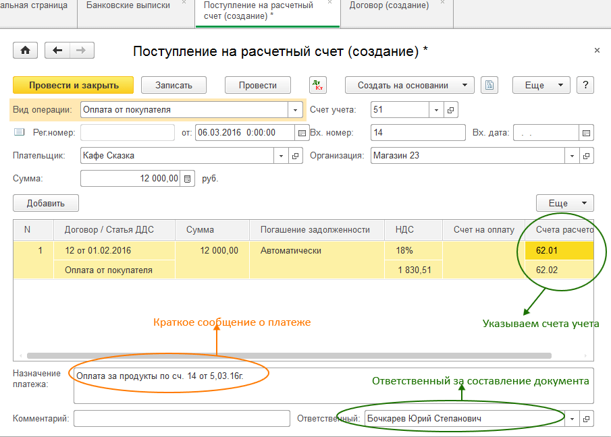The width and height of the screenshot is (611, 437).
Task: Expand the Счет учета dropdown arrow
Action: click(436, 110)
